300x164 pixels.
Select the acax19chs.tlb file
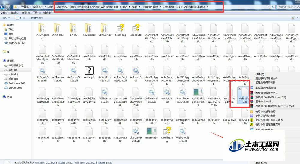tap(89, 53)
